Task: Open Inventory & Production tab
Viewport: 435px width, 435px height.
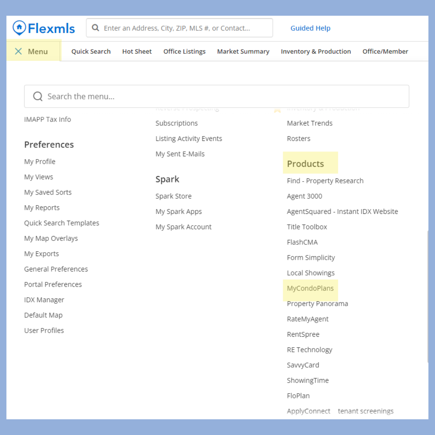Action: pyautogui.click(x=316, y=52)
